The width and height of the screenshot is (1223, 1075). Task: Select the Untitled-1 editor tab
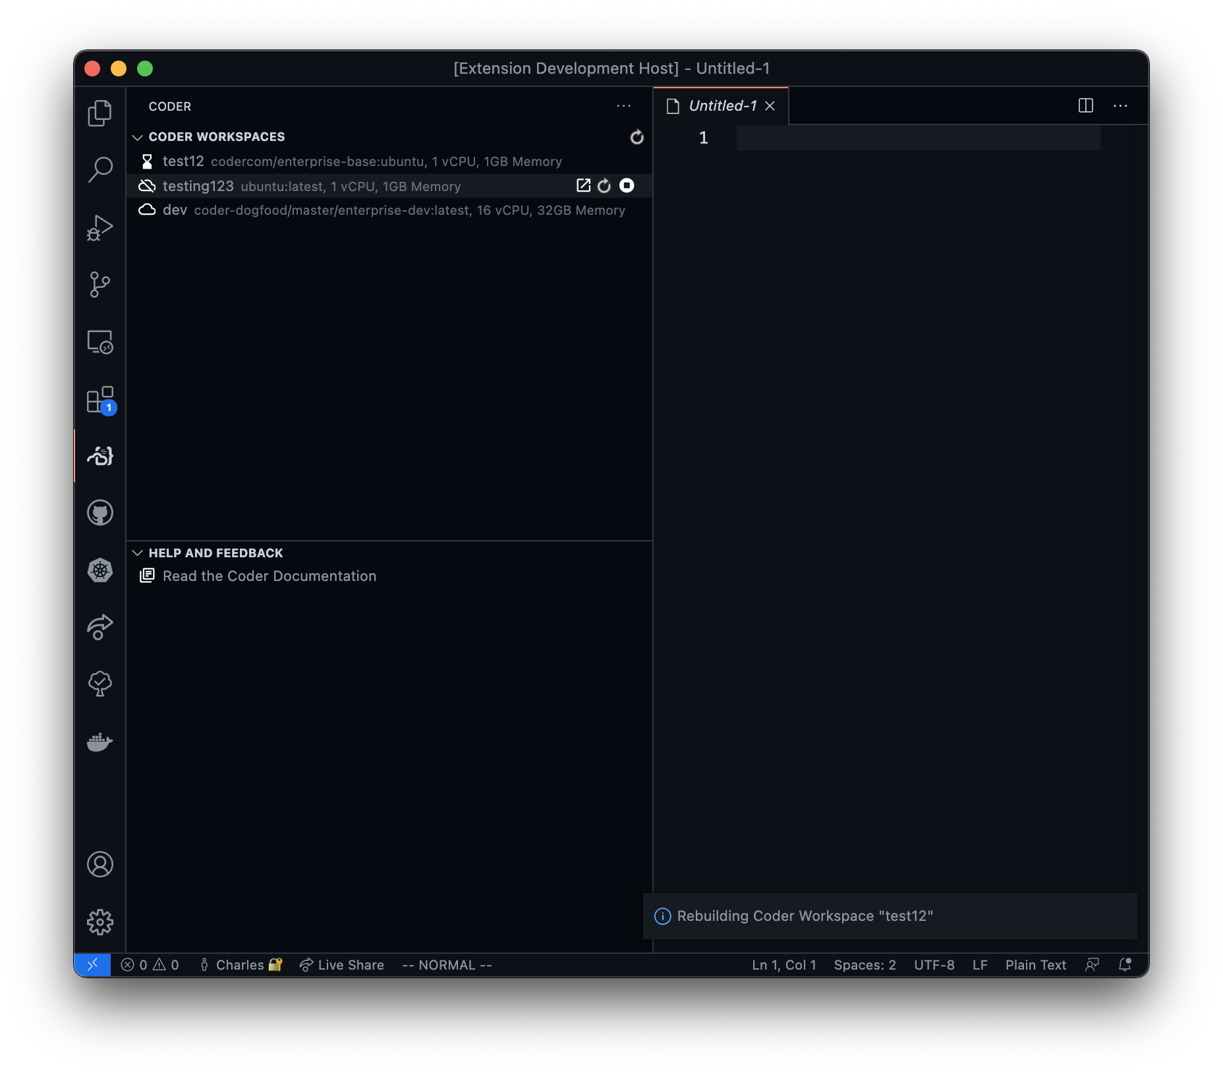(721, 106)
